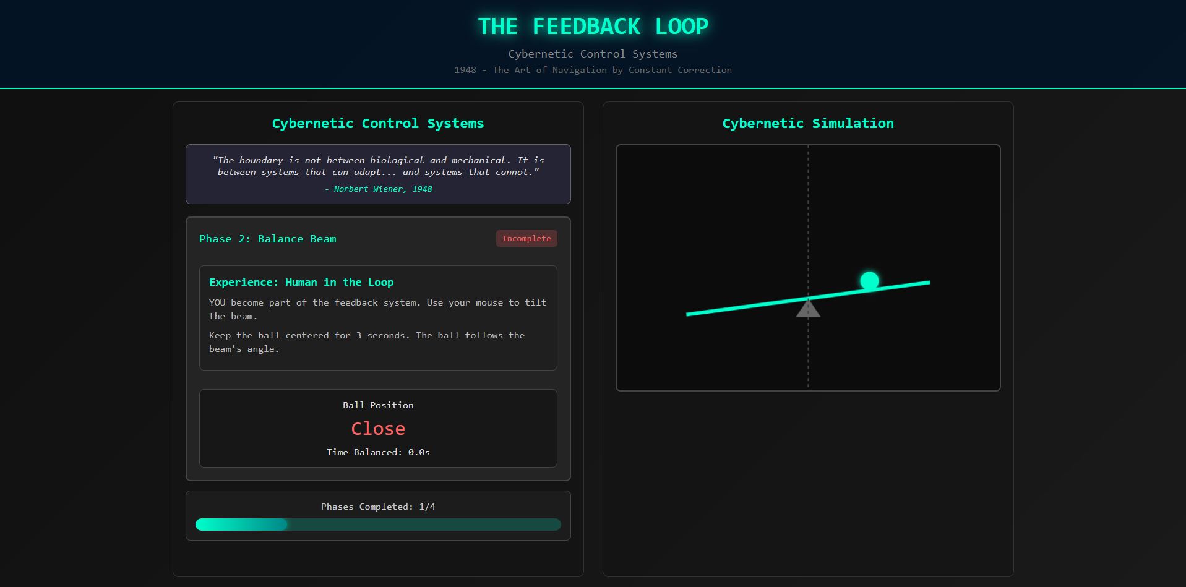
Task: Click the glowing green ball on the beam
Action: 869,281
